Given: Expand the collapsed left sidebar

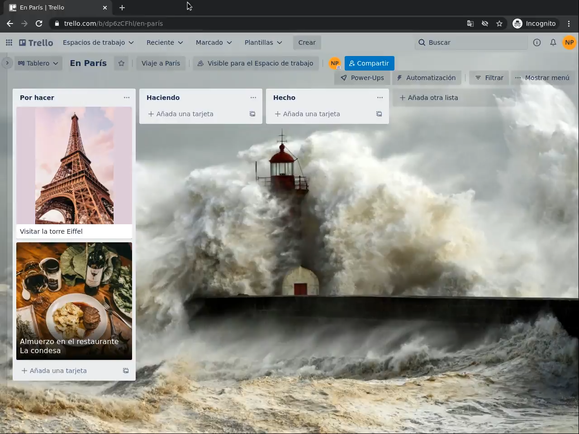Looking at the screenshot, I should 7,63.
